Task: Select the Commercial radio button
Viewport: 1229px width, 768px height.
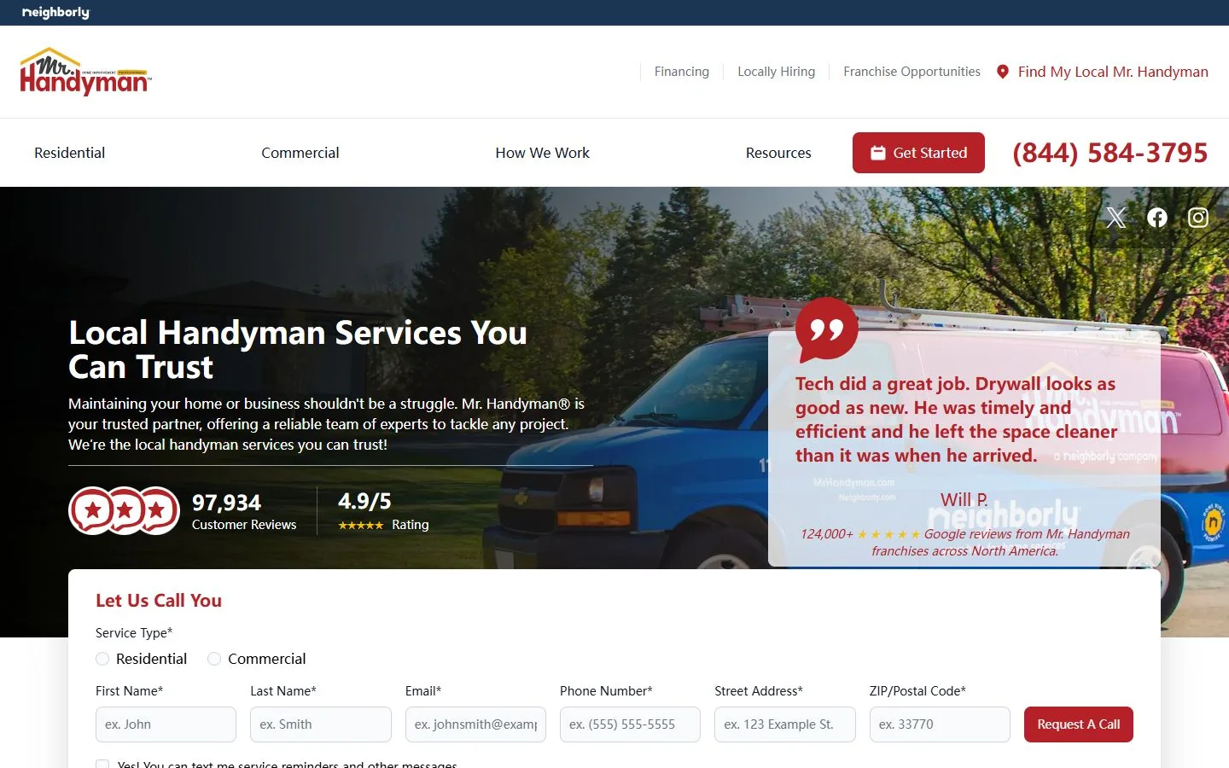Action: click(214, 659)
